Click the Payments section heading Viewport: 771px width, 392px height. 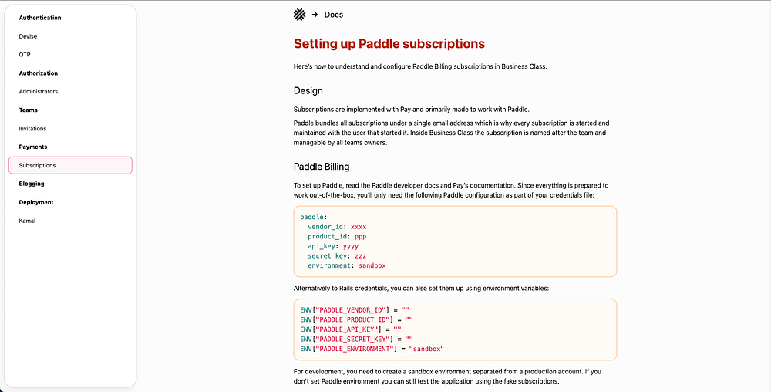pyautogui.click(x=33, y=147)
